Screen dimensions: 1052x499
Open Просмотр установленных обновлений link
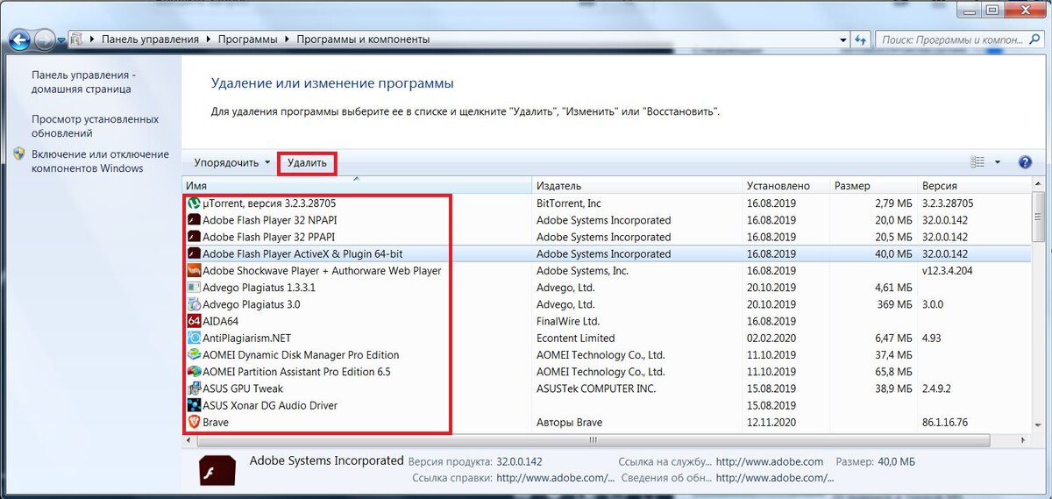coord(95,125)
